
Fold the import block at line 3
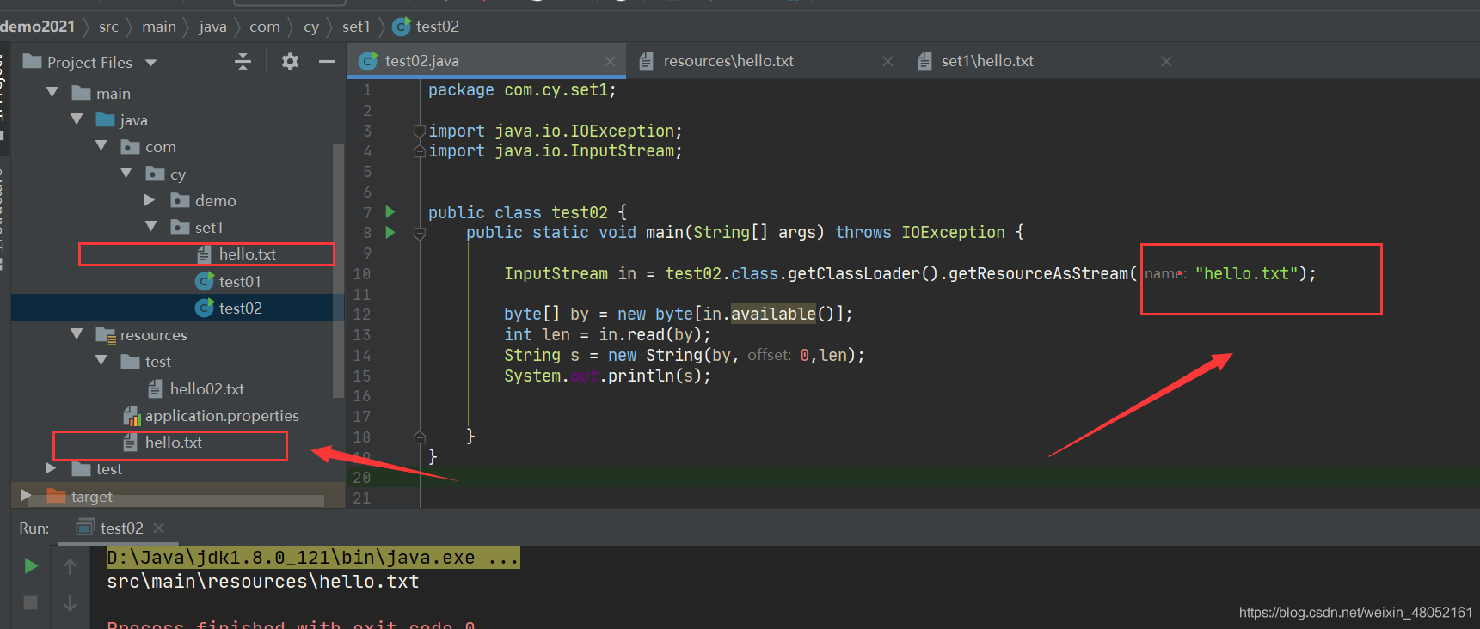point(420,131)
